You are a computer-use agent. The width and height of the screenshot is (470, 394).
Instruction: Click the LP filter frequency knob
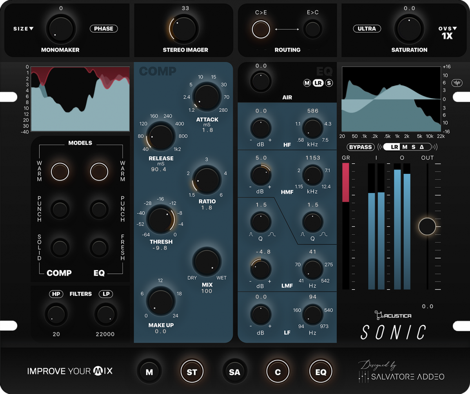click(105, 314)
